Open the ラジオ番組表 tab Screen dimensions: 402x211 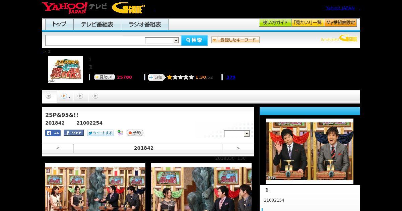point(145,24)
